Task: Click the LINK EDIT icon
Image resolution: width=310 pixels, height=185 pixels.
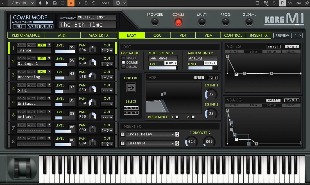Action: point(131,87)
